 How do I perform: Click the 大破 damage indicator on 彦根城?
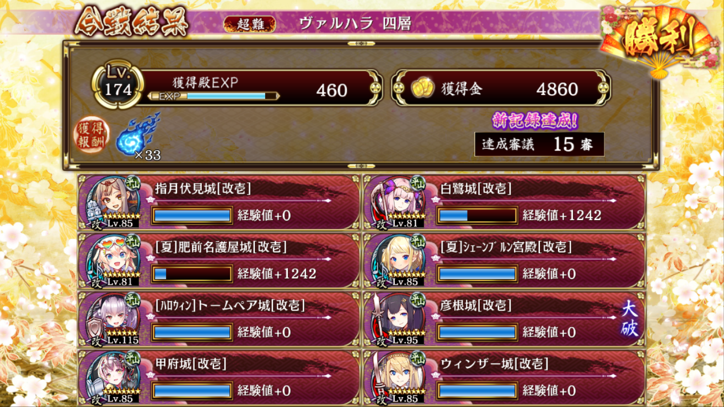[630, 318]
